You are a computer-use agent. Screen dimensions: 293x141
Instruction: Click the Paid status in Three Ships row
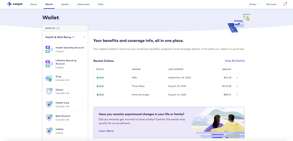click(100, 86)
